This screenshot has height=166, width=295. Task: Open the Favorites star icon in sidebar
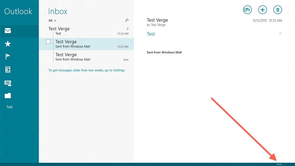[x=8, y=43]
